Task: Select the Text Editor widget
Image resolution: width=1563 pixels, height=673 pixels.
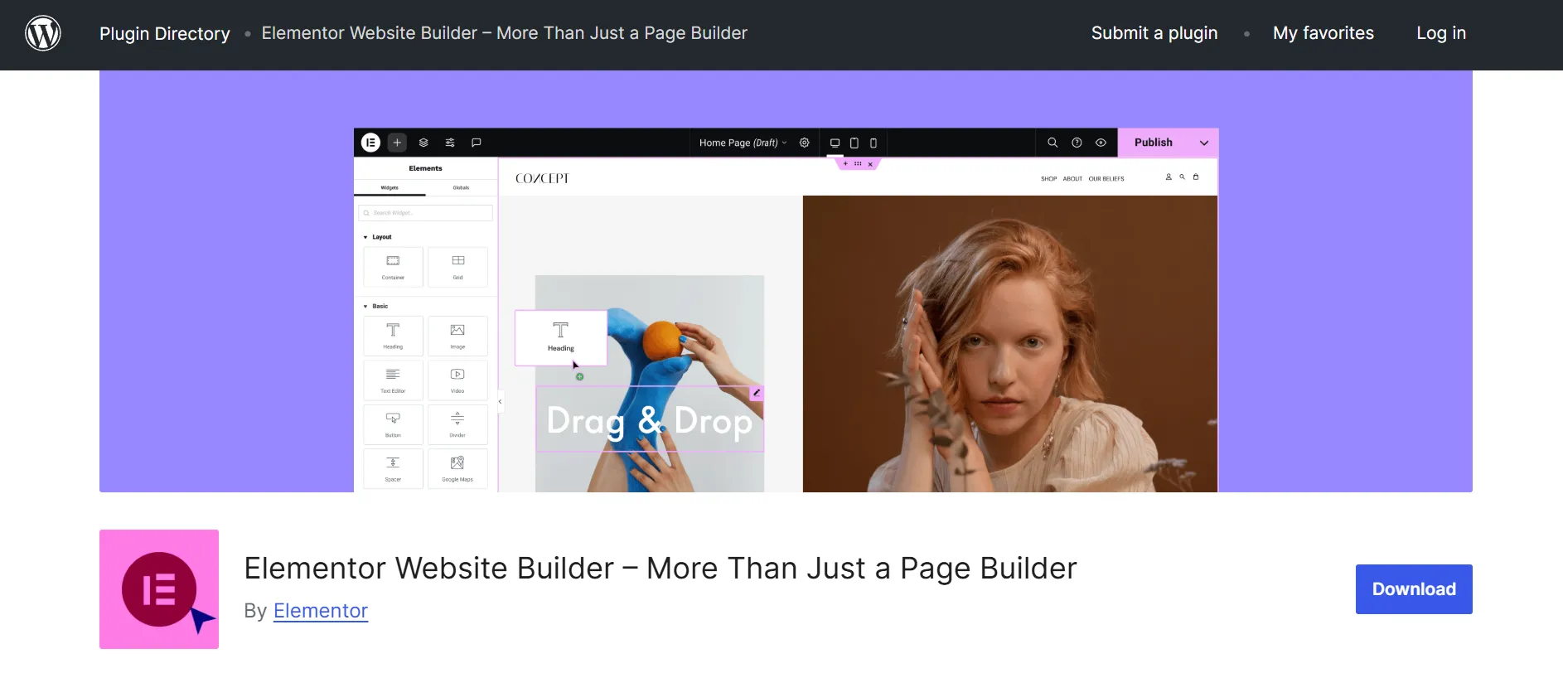Action: pyautogui.click(x=393, y=380)
